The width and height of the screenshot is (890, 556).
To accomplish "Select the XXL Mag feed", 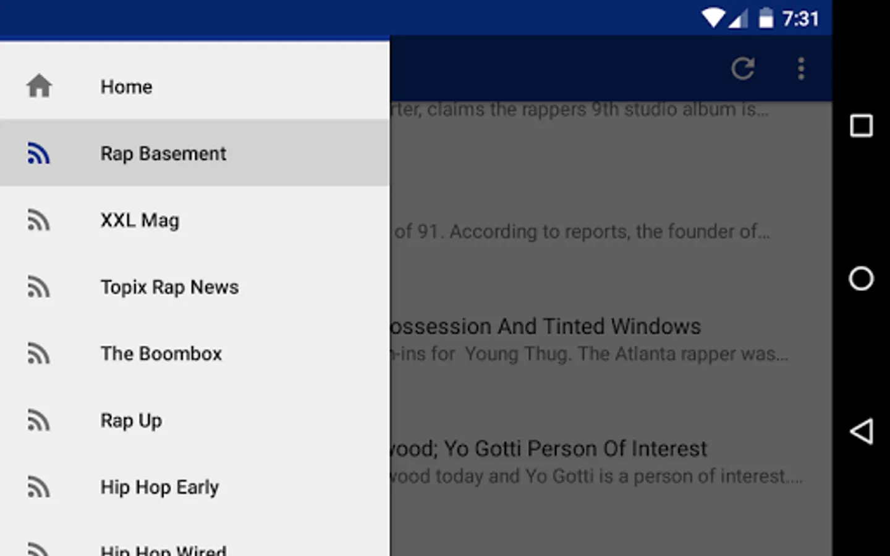I will point(195,219).
